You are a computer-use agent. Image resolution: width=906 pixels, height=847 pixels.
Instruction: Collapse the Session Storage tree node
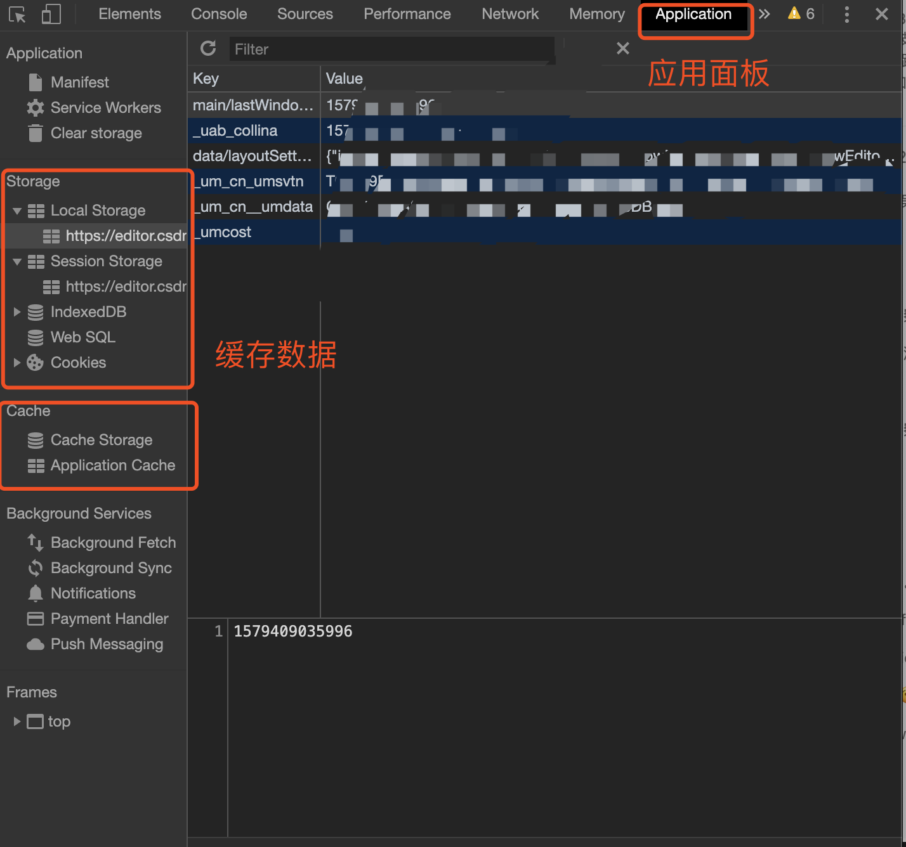(17, 261)
